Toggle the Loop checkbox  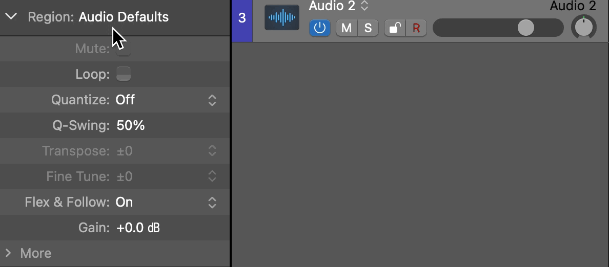click(124, 74)
